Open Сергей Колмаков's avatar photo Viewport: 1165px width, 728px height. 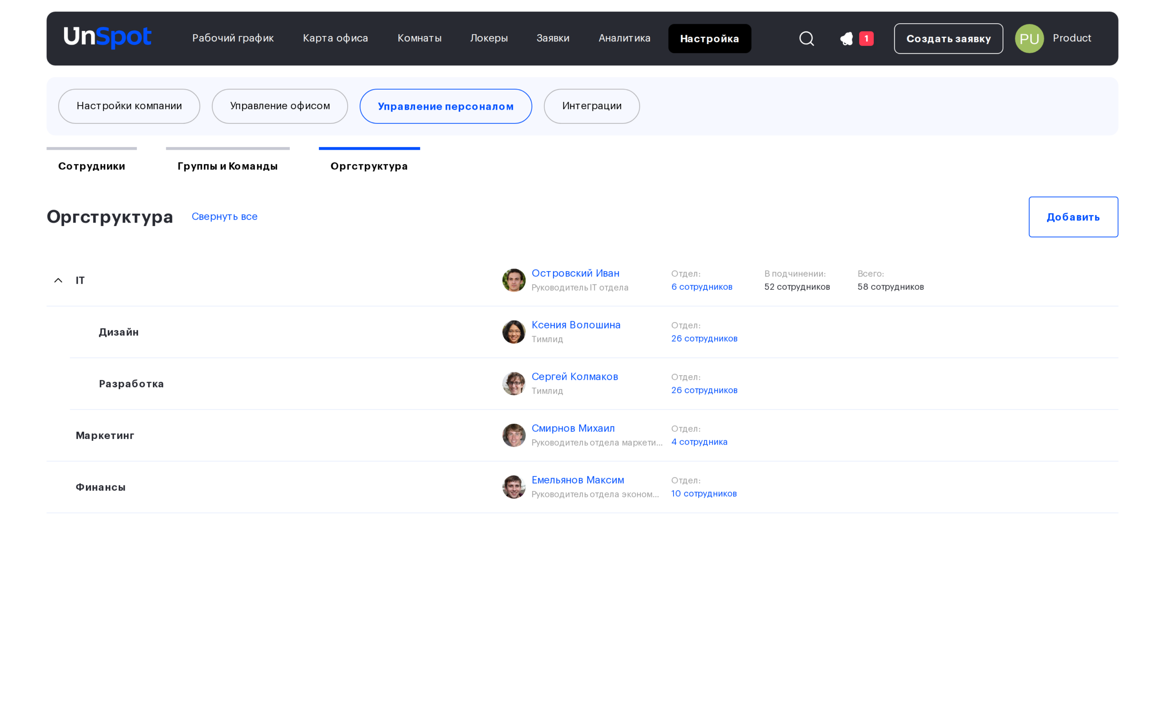tap(514, 384)
